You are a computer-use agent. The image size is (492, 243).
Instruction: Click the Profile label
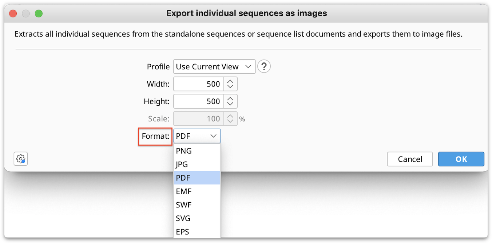click(158, 67)
